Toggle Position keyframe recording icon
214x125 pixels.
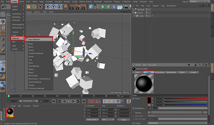pyautogui.click(x=105, y=101)
